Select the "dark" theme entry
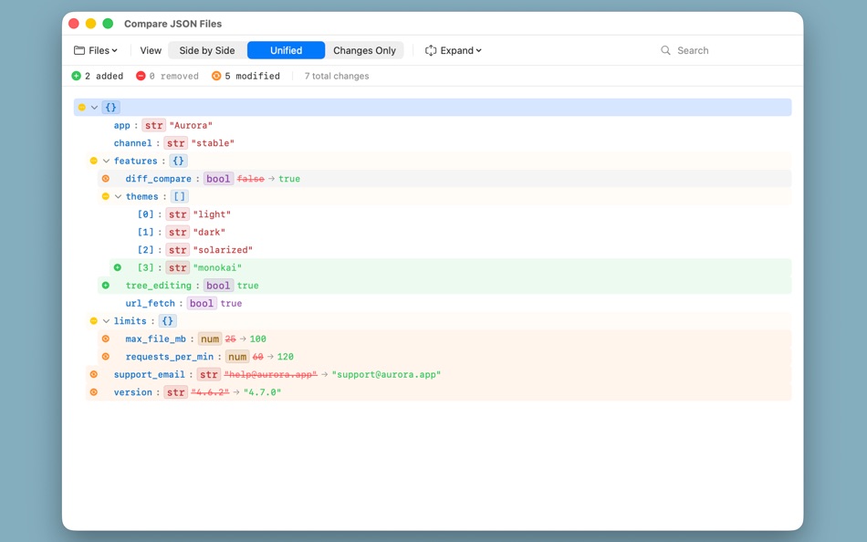Screen dimensions: 867x542 [209, 232]
